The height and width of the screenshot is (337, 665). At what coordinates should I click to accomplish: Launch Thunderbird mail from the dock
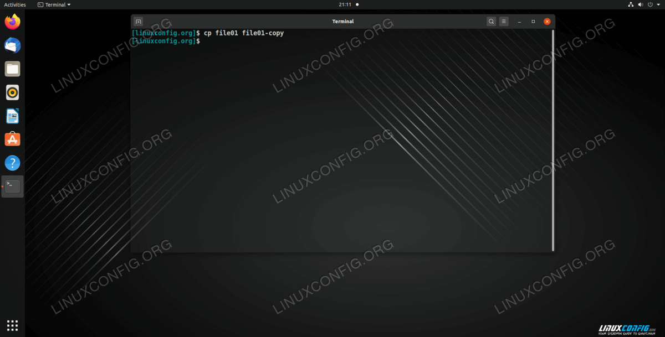click(12, 45)
